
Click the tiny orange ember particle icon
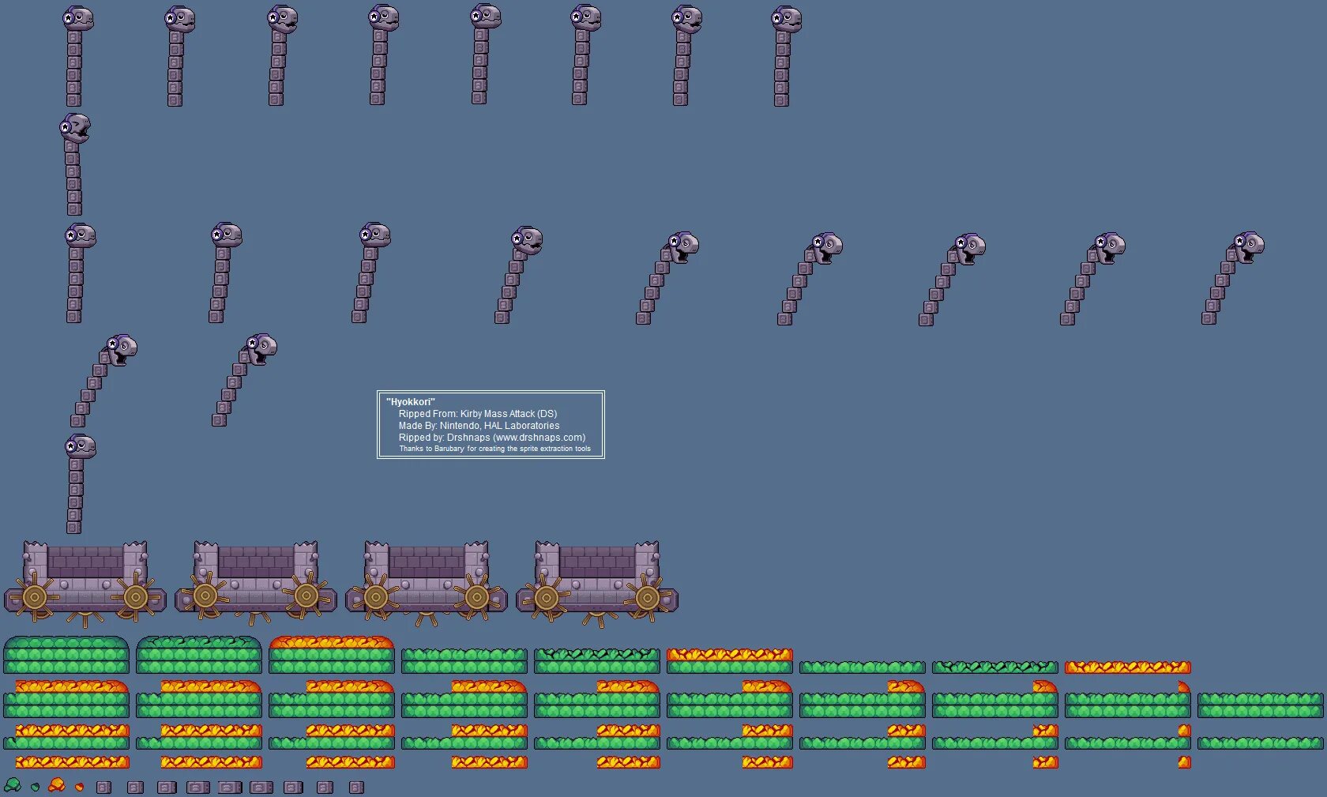pyautogui.click(x=79, y=787)
